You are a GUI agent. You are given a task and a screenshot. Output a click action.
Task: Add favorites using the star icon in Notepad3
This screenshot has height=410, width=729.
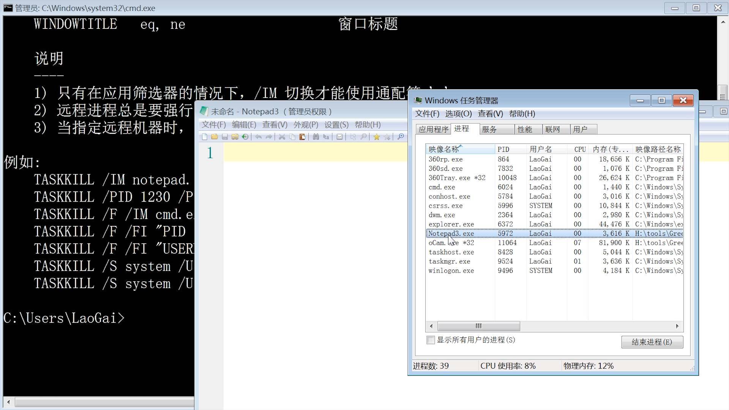click(377, 137)
